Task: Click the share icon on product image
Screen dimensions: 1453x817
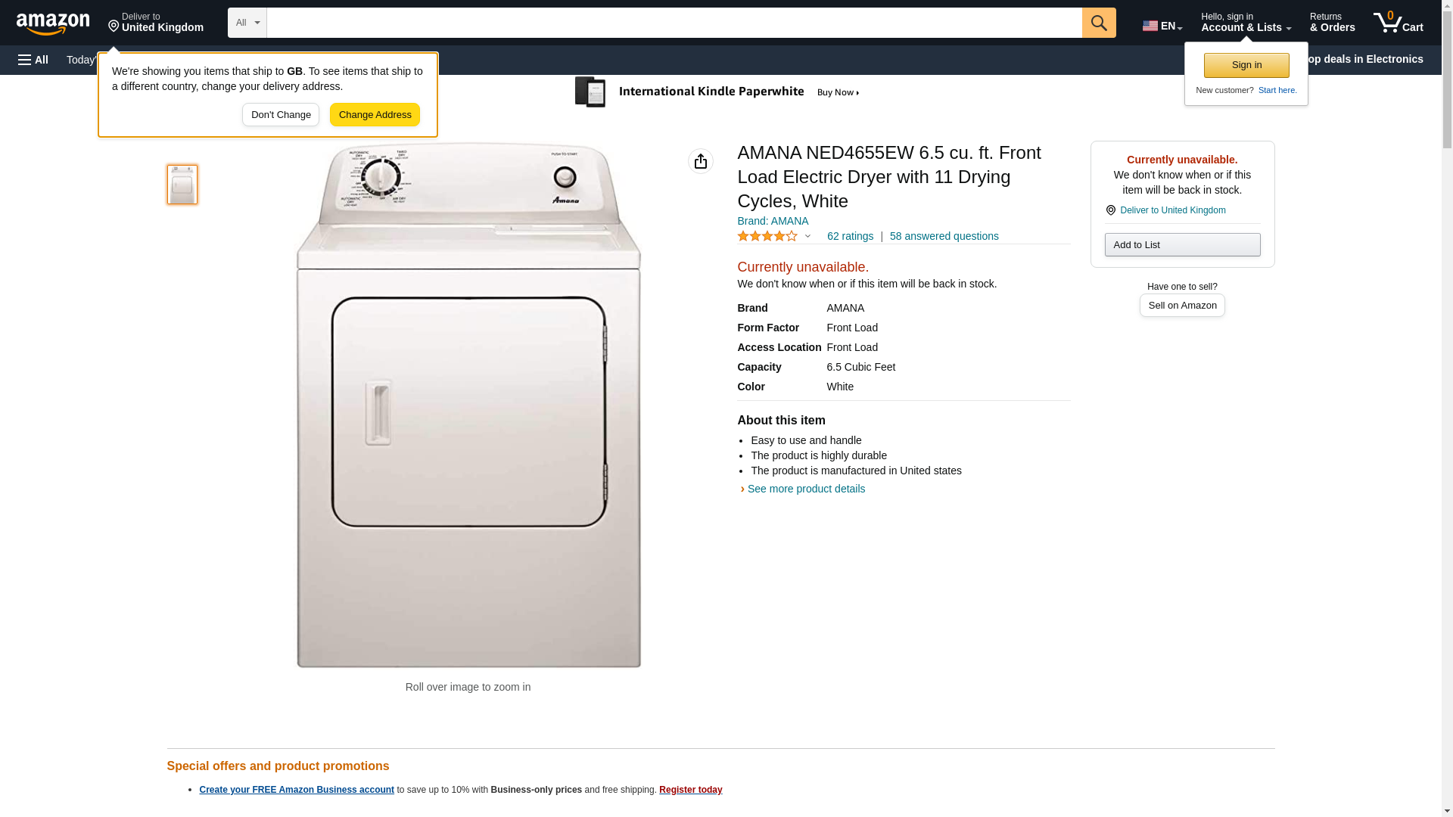Action: pyautogui.click(x=700, y=161)
